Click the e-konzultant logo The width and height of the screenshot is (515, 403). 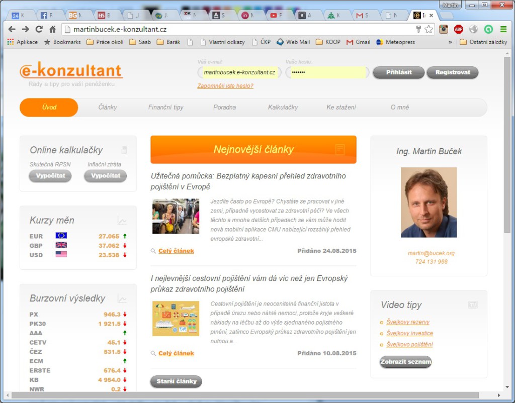pyautogui.click(x=71, y=70)
